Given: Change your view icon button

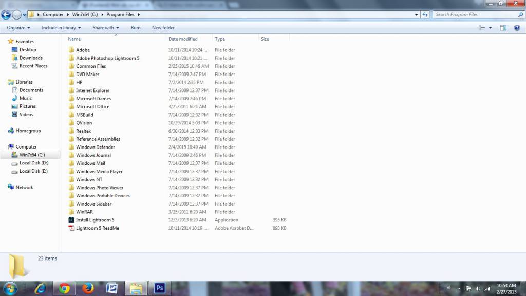Looking at the screenshot, I should point(482,28).
